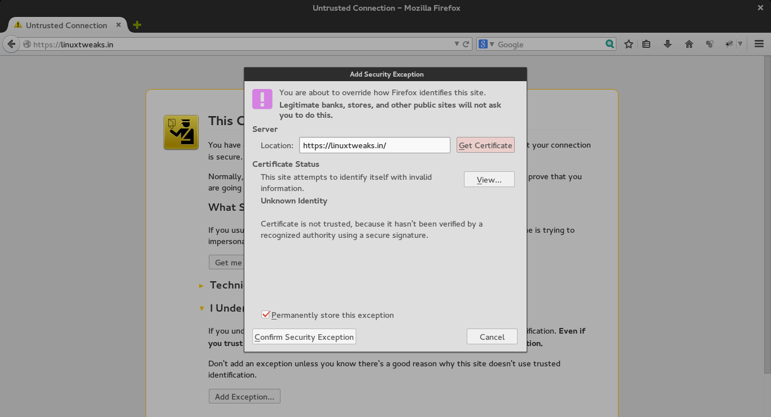Click the yellow passport officer icon
The image size is (771, 417).
pos(181,132)
